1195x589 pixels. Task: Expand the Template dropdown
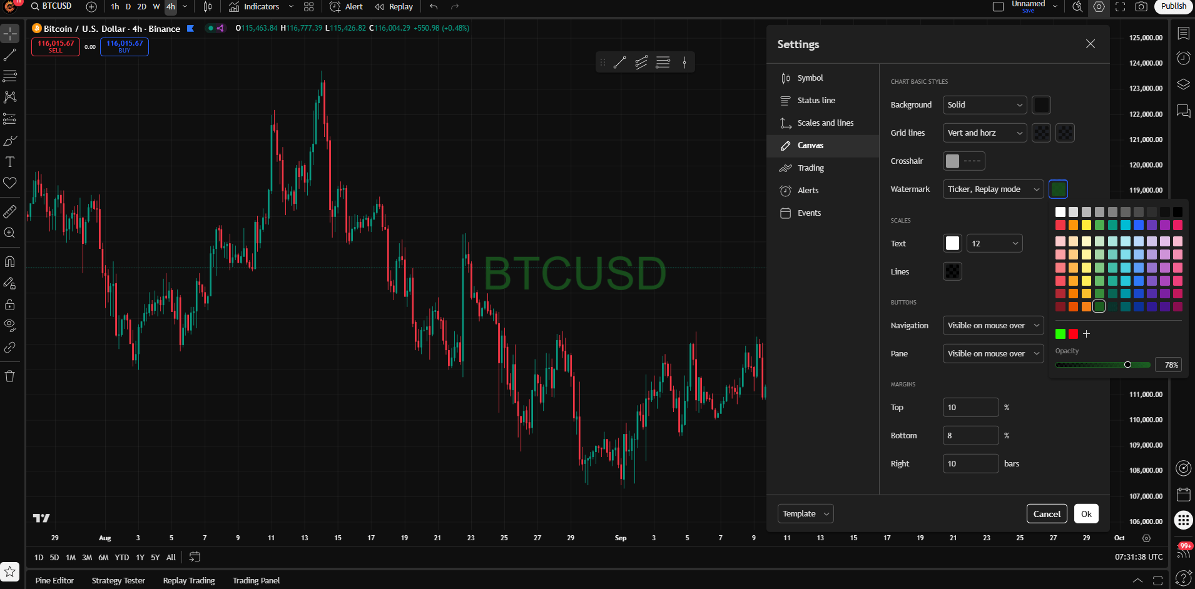(806, 514)
